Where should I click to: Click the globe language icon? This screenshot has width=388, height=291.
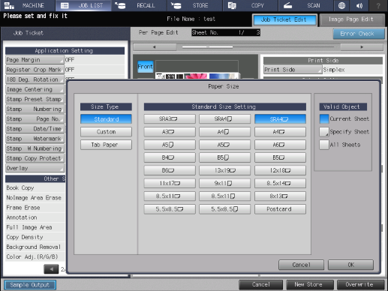[x=341, y=5]
